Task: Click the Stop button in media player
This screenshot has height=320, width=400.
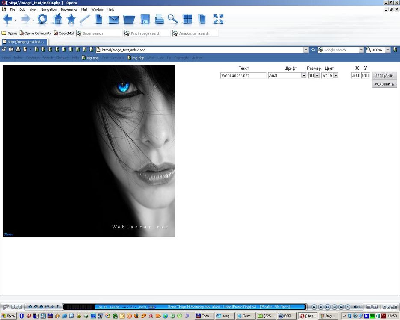Action: coord(321,307)
